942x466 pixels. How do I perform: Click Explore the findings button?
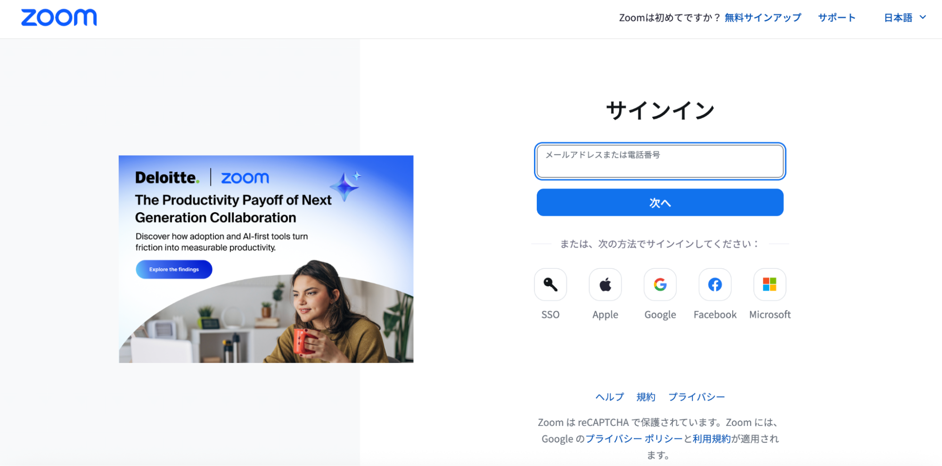pyautogui.click(x=174, y=269)
